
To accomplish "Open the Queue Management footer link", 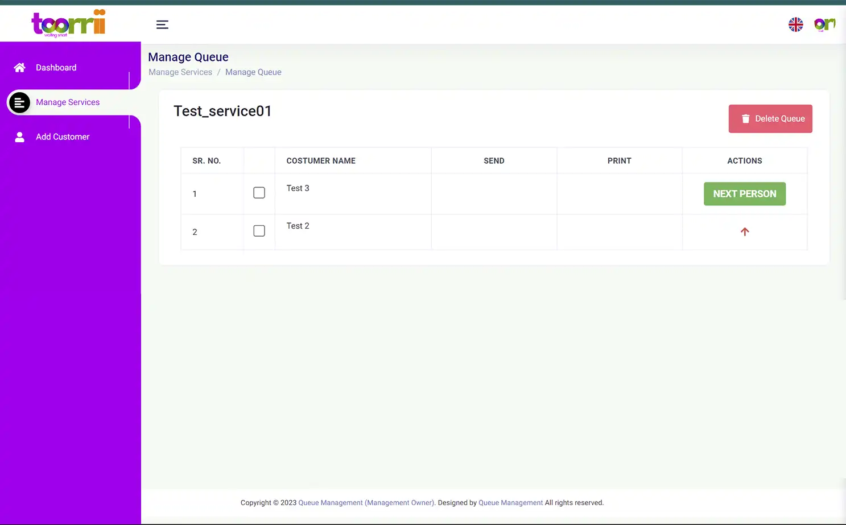I will (510, 502).
